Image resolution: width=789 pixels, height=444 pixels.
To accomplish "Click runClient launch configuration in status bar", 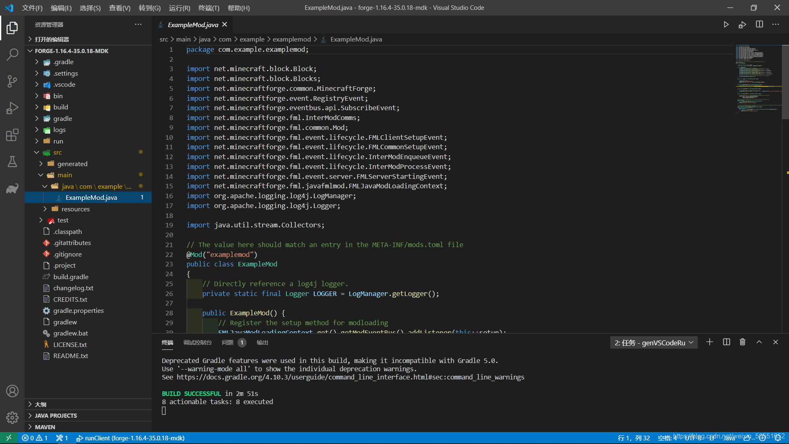I will click(131, 438).
